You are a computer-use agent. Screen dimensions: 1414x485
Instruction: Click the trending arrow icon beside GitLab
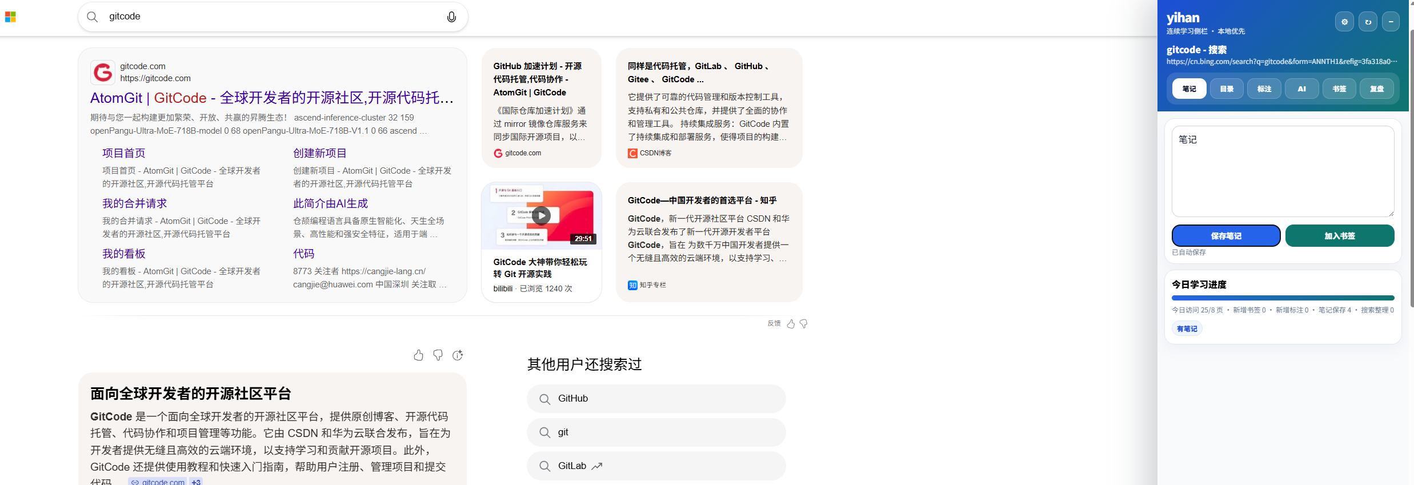[597, 466]
